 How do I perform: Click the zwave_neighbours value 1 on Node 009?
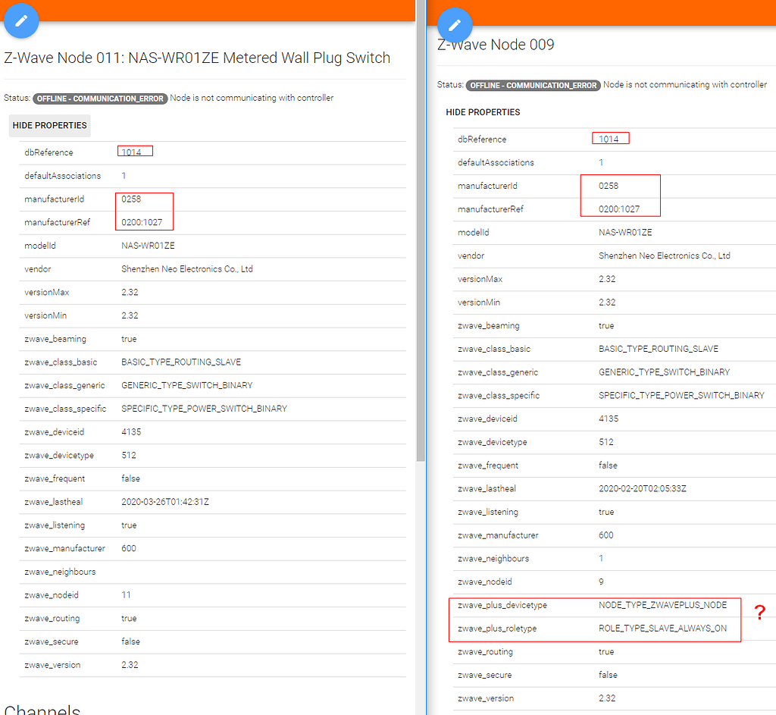pyautogui.click(x=601, y=558)
